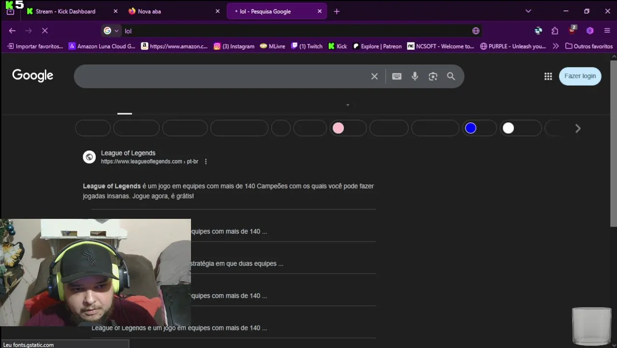The width and height of the screenshot is (617, 348).
Task: Open Importar favoritos bookmark
Action: 35,46
